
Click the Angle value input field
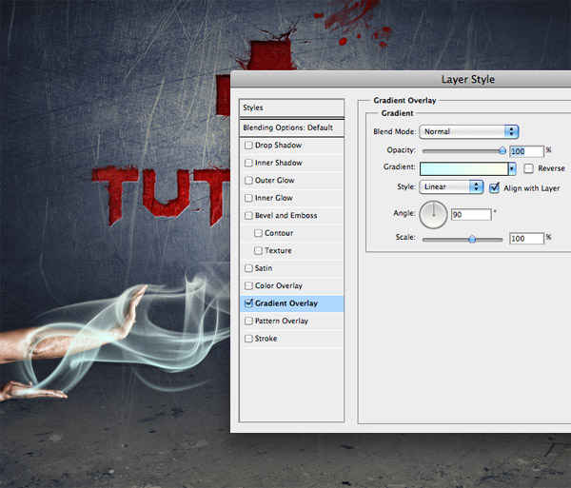(x=471, y=215)
